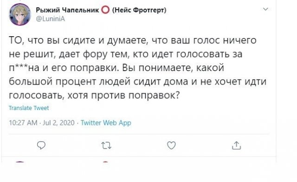Click the final word поправок? in tweet

tap(154, 95)
